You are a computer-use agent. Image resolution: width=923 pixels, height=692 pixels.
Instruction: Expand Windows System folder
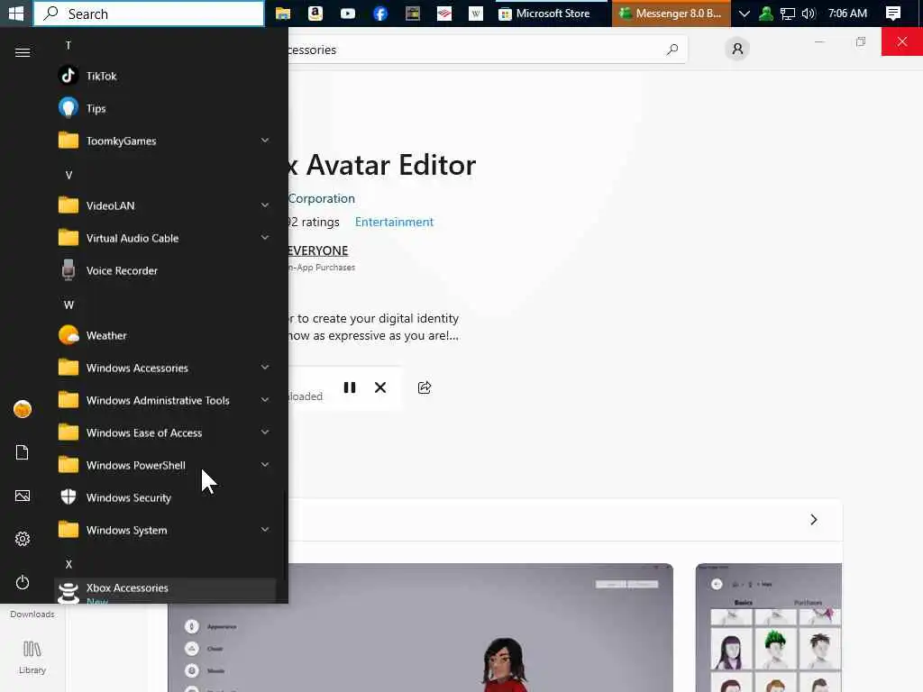(x=165, y=530)
